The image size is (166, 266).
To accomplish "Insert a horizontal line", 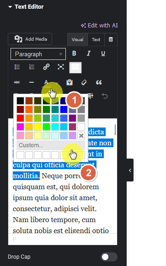I will click(x=32, y=82).
